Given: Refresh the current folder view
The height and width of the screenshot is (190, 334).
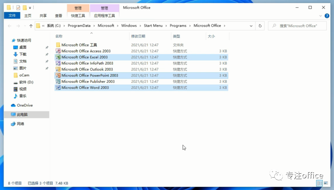Looking at the screenshot, I should click(x=260, y=26).
